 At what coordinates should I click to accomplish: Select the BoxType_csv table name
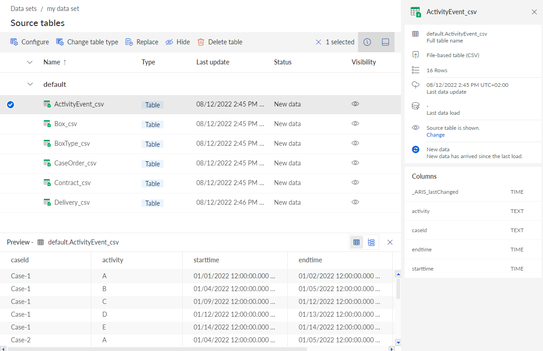pyautogui.click(x=72, y=144)
